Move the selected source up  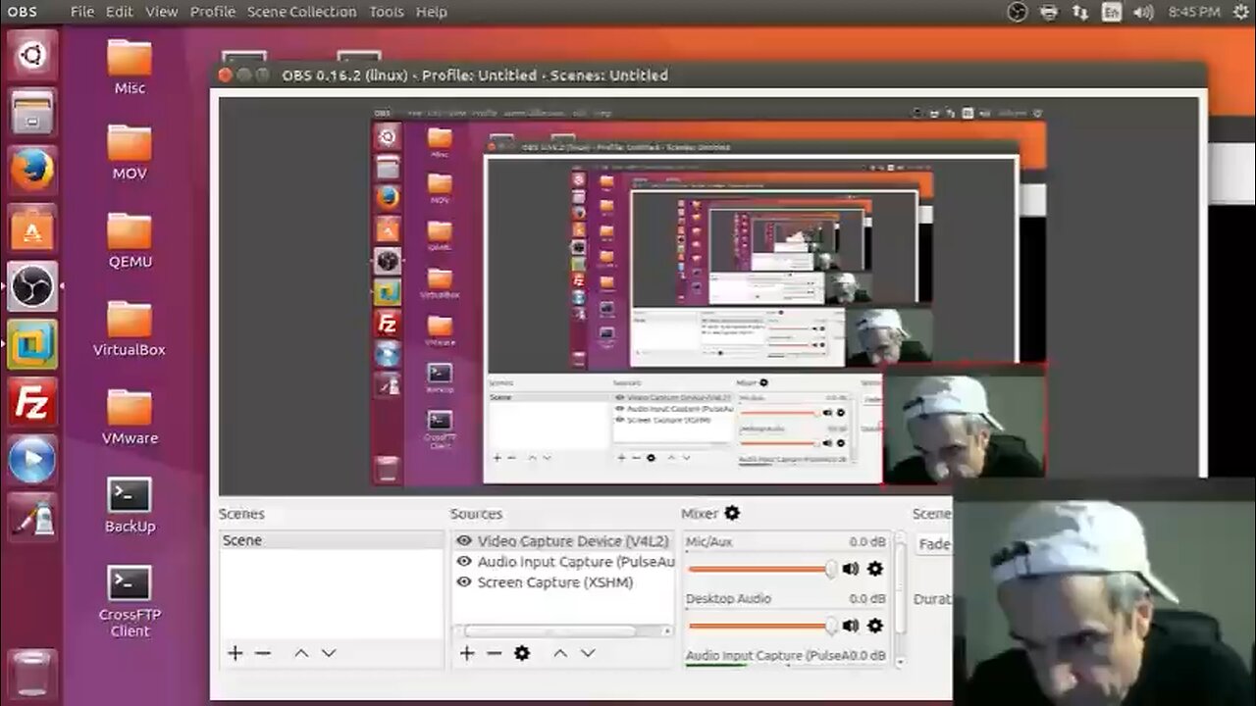point(560,653)
